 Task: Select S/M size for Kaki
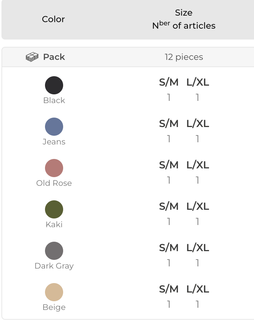(x=169, y=207)
